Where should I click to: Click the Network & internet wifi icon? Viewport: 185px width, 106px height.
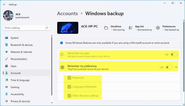click(7, 52)
